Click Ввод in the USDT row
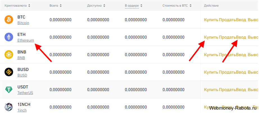Image resolution: width=259 pixels, height=113 pixels. tap(241, 90)
